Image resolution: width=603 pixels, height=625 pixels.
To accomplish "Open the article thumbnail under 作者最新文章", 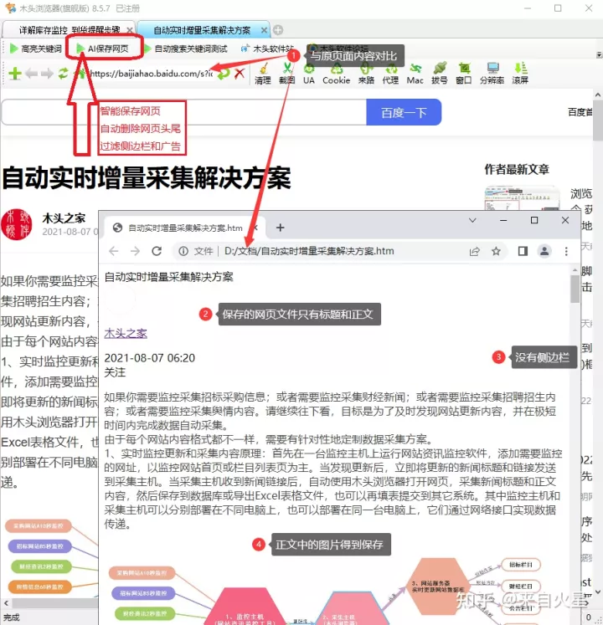I will pyautogui.click(x=522, y=198).
